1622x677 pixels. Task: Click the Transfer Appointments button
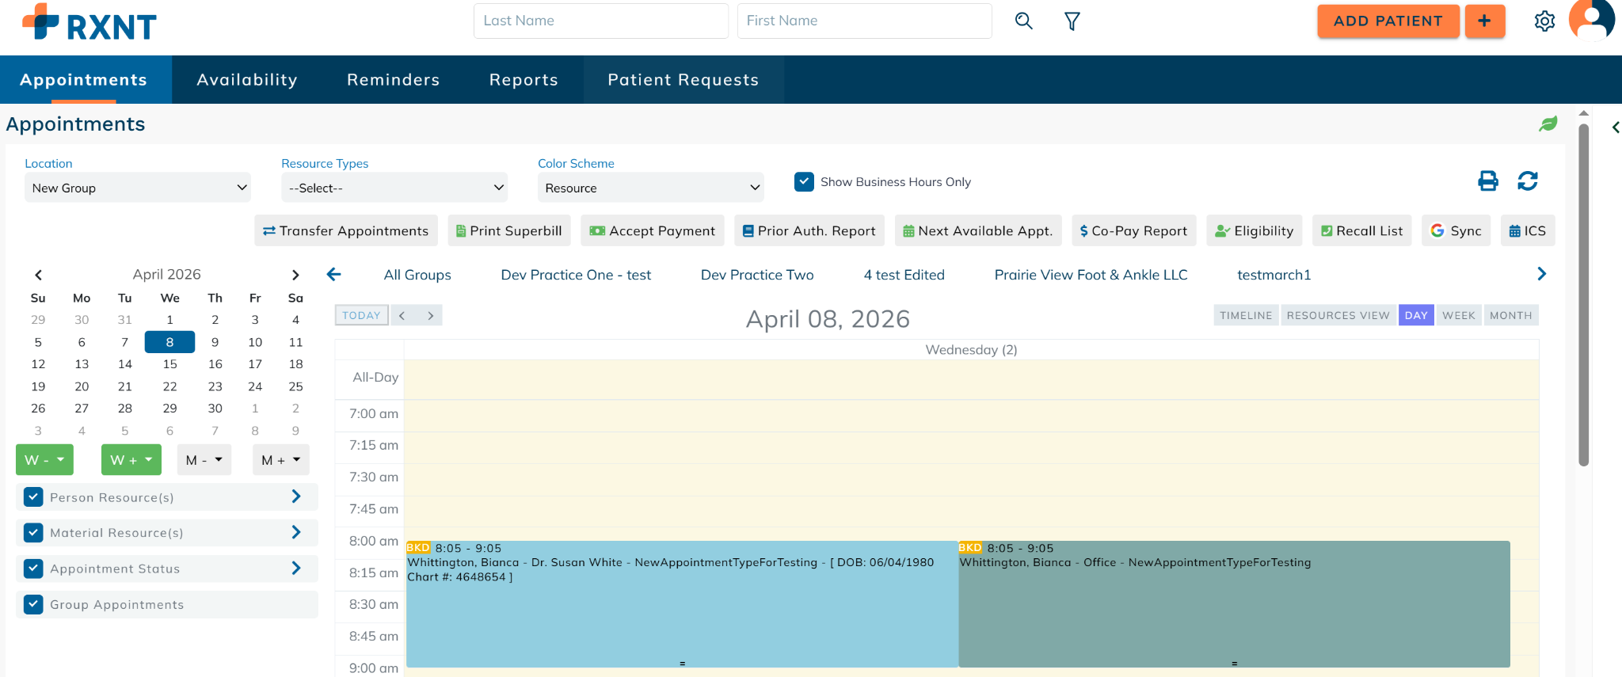346,231
